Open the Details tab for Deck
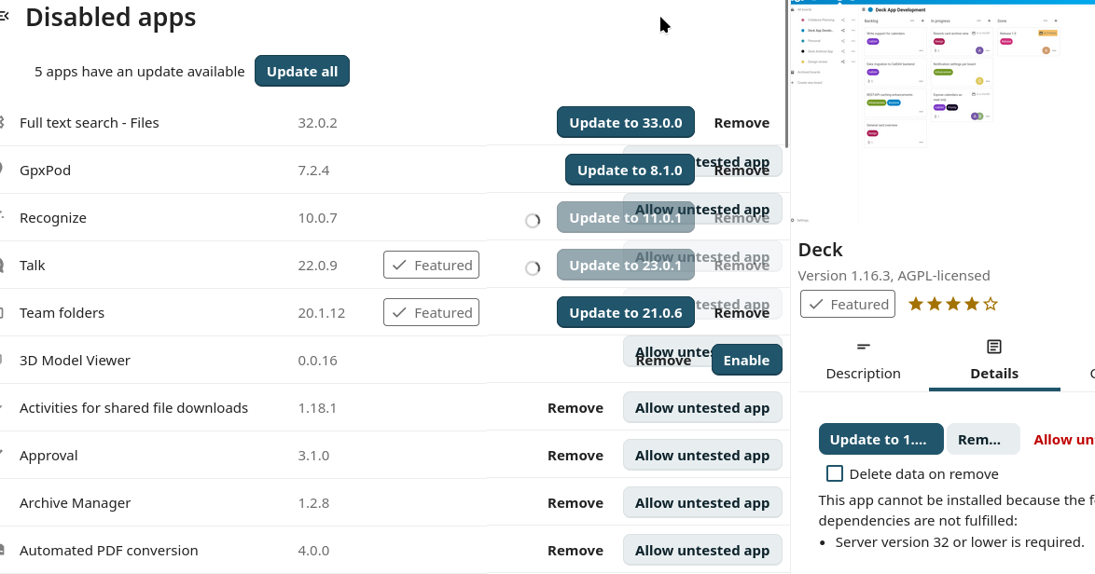The image size is (1095, 574). (x=993, y=373)
